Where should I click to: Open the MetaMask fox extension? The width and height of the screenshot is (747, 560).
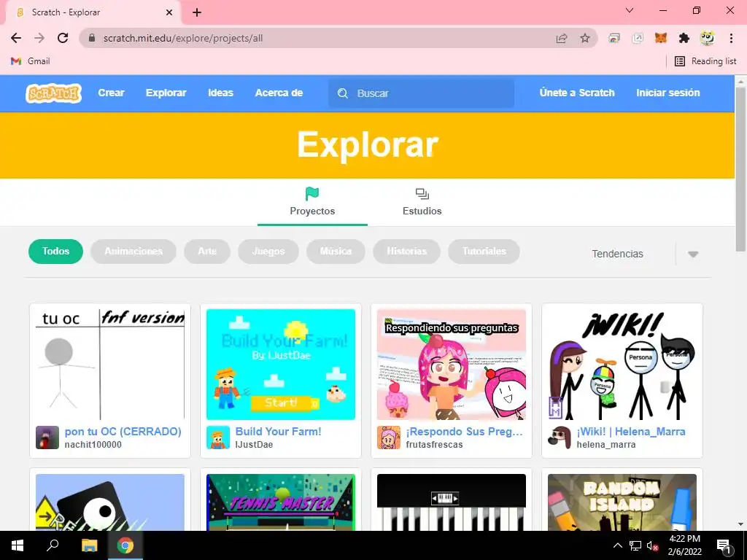661,38
